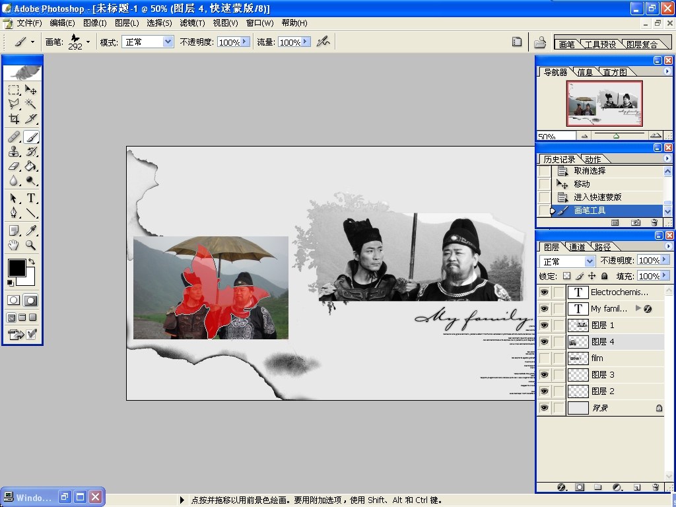Hide the My famil... text layer

(544, 309)
